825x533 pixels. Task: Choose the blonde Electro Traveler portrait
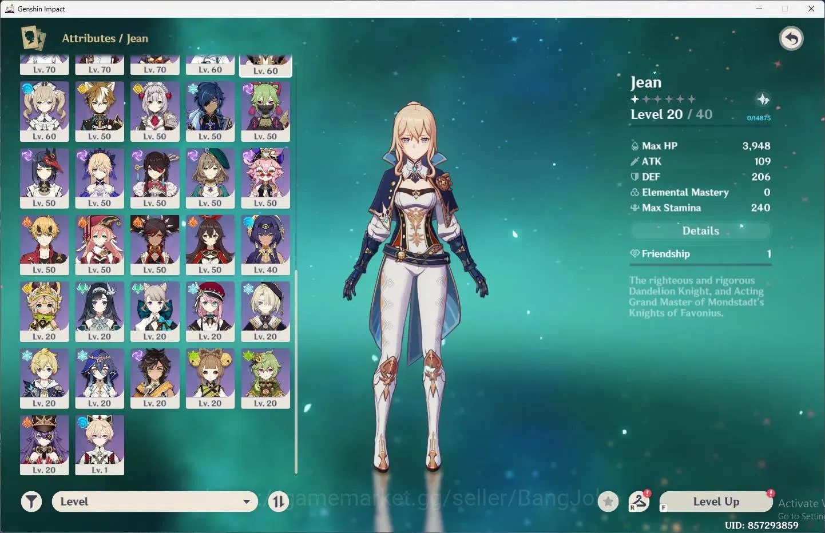[x=100, y=178]
